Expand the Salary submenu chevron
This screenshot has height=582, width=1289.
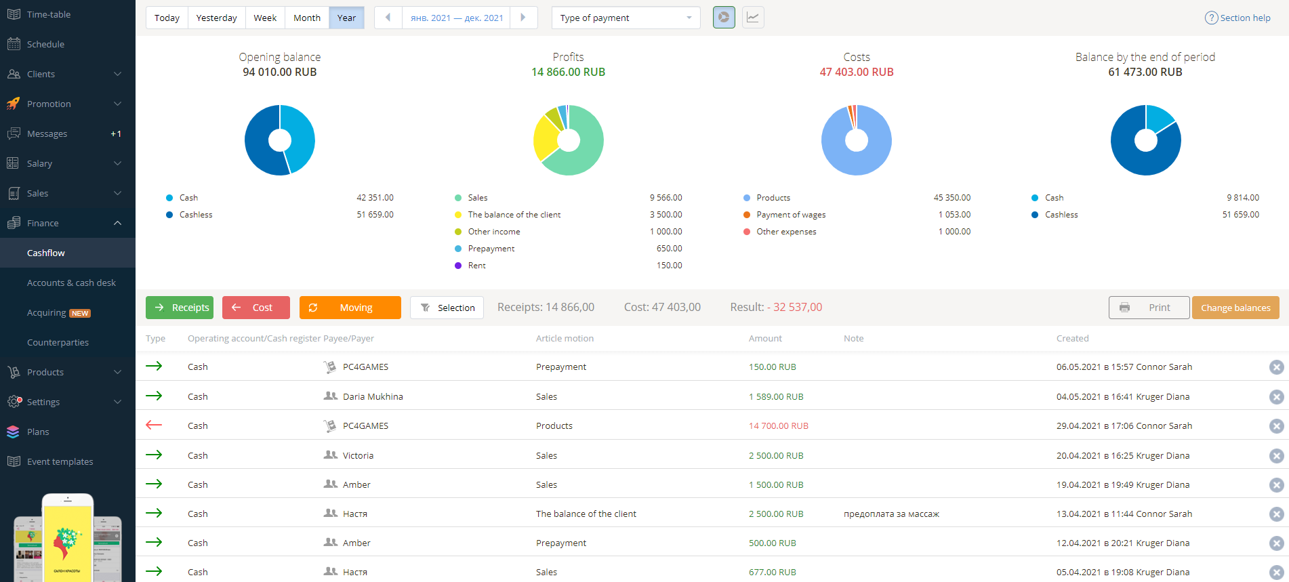click(117, 163)
